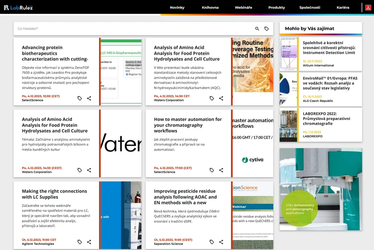Click date 'Po, 4.12.2023, 17:00 (CET)'
This screenshot has width=374, height=250.
(173, 168)
